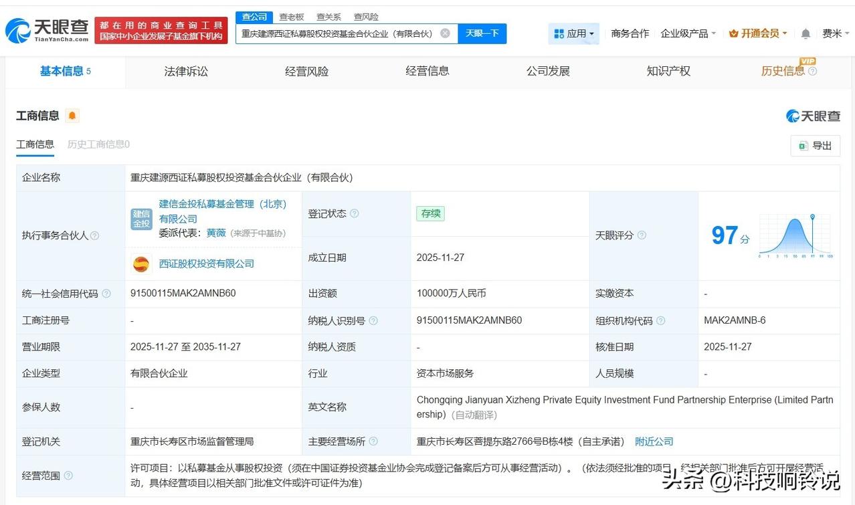Clear search box using the X icon
The image size is (855, 505).
[445, 33]
